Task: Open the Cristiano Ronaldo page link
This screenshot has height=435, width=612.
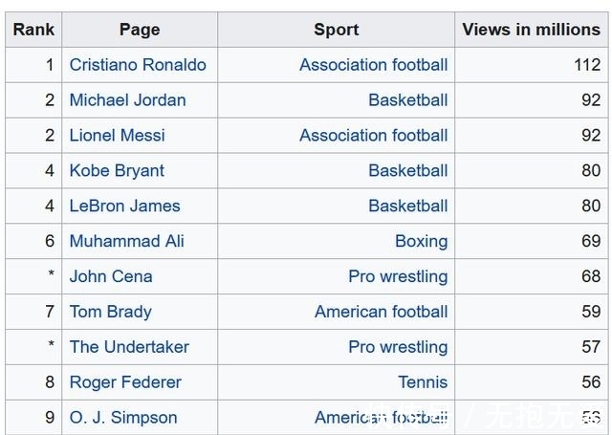Action: click(137, 65)
